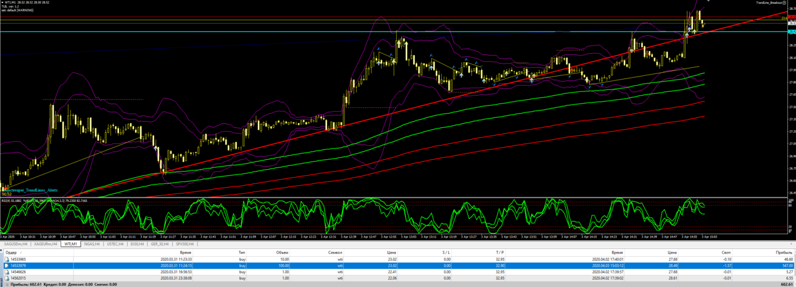Click order icon of trade 14533979

click(x=7, y=266)
